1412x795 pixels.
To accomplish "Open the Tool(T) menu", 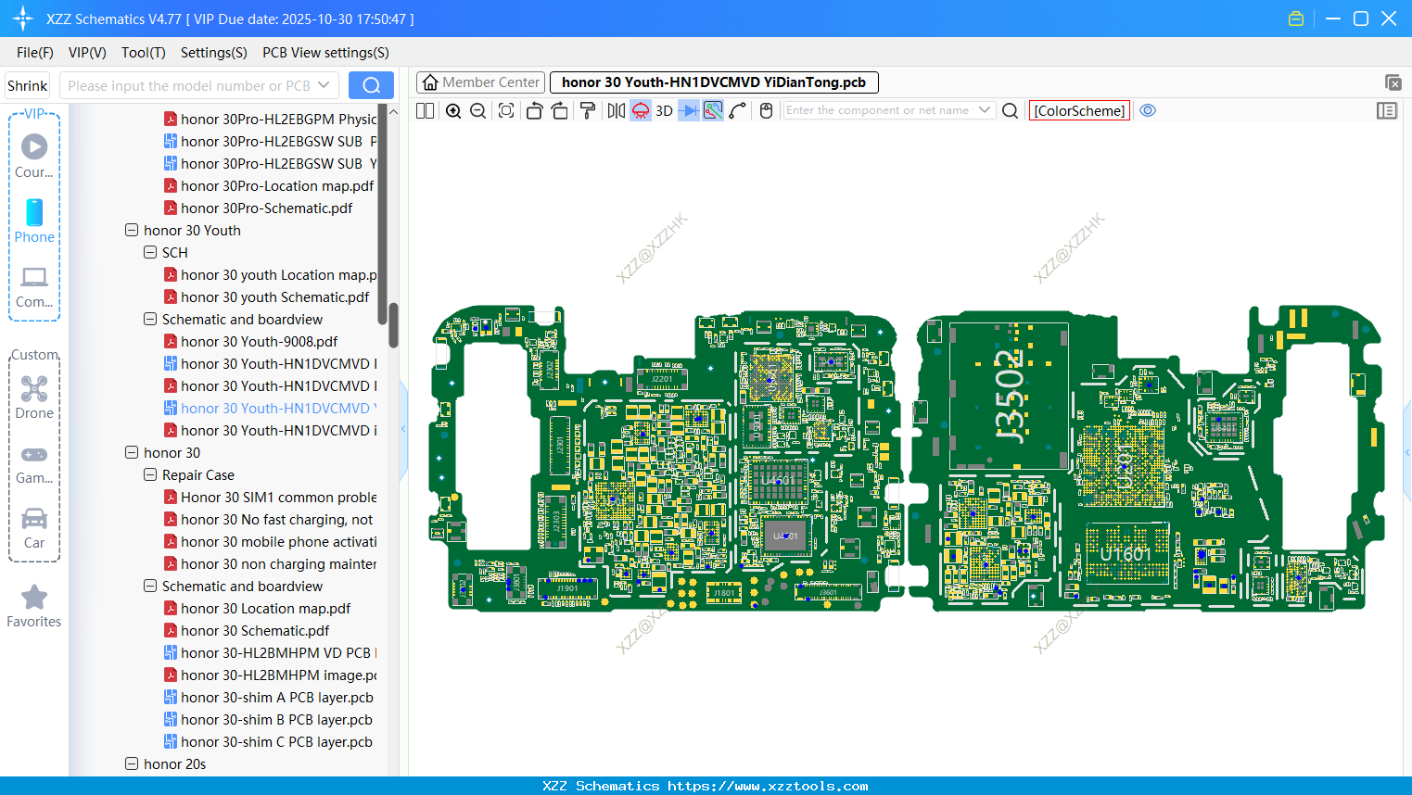I will point(144,53).
